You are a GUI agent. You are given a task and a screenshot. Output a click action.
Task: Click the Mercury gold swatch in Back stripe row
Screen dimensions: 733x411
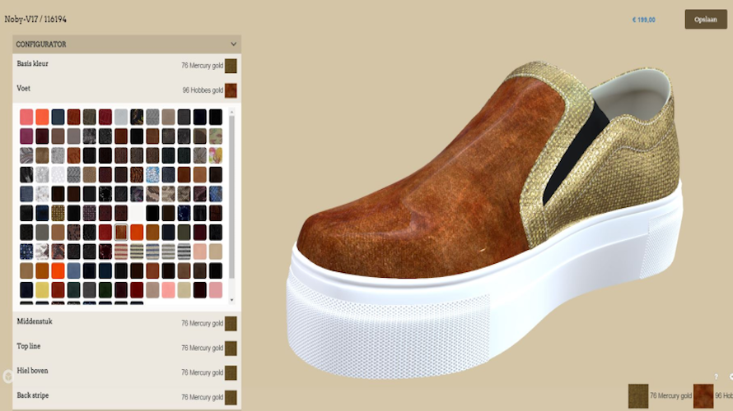[x=231, y=398]
